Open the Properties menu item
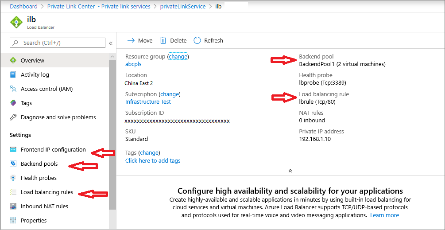 [x=34, y=221]
